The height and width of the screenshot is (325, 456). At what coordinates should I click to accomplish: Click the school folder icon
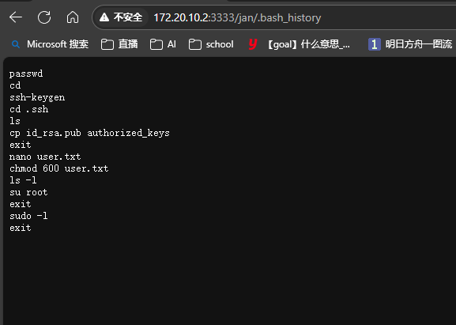pyautogui.click(x=195, y=44)
